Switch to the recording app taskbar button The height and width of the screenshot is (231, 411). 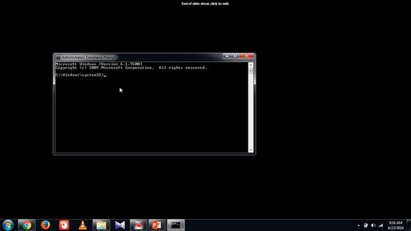coord(139,225)
